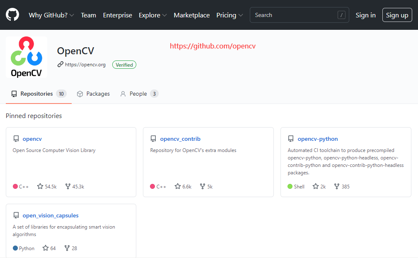Click the repo icon next to opencv-python
This screenshot has width=418, height=258.
(291, 139)
